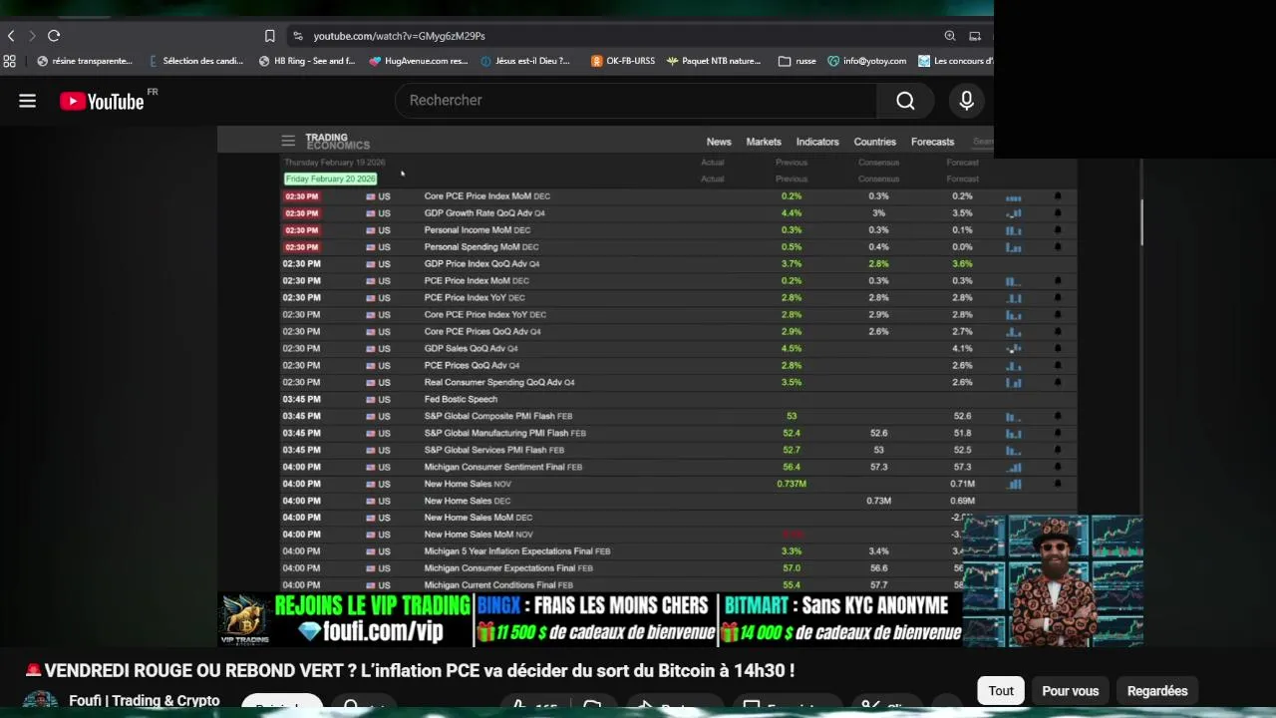This screenshot has width=1276, height=718.
Task: Click the youtube.com address bar URL
Action: (x=399, y=36)
